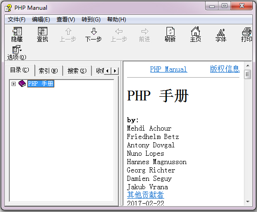Open the 版权信息 link

click(225, 69)
